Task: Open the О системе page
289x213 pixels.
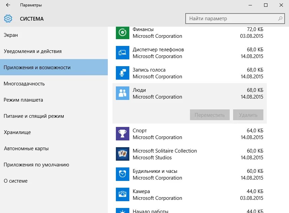Action: pyautogui.click(x=15, y=181)
